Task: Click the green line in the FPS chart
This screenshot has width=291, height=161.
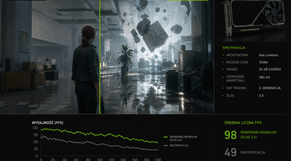Action: pos(99,135)
